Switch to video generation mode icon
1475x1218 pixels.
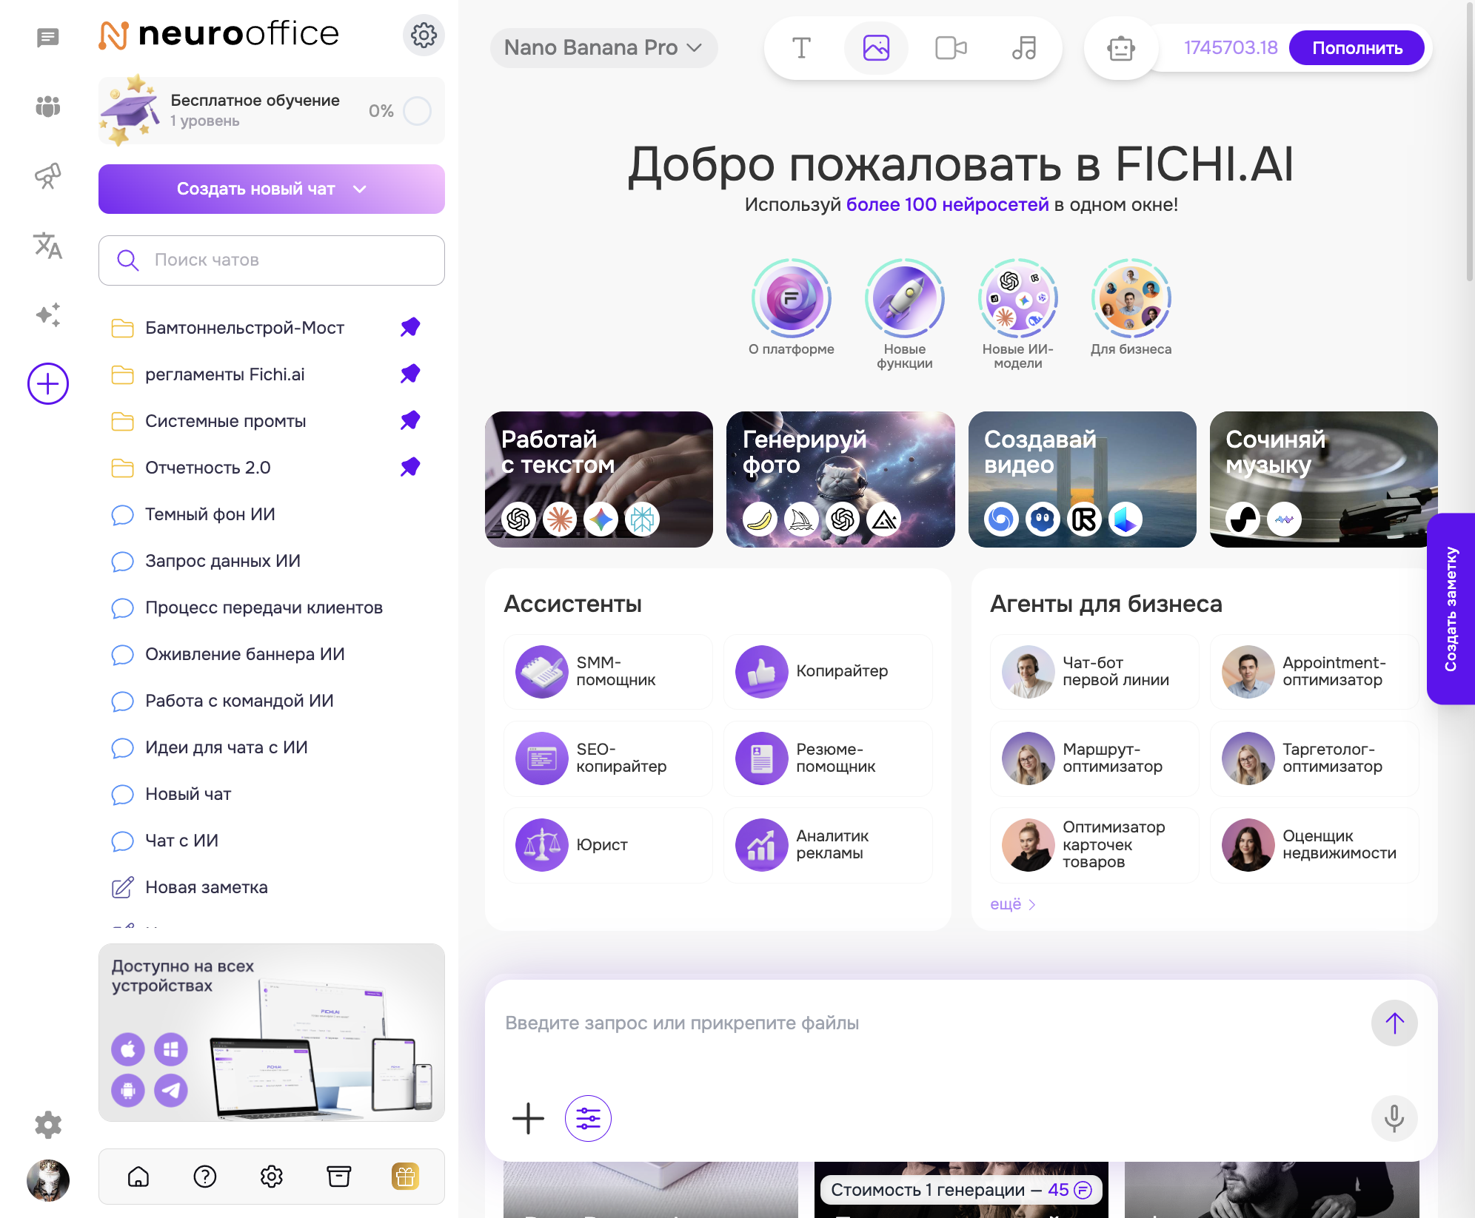[x=950, y=47]
